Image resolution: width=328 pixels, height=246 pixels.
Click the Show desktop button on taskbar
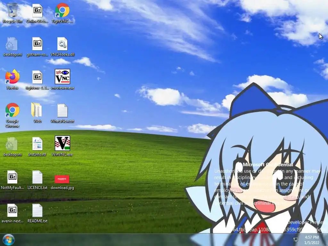pos(326,240)
